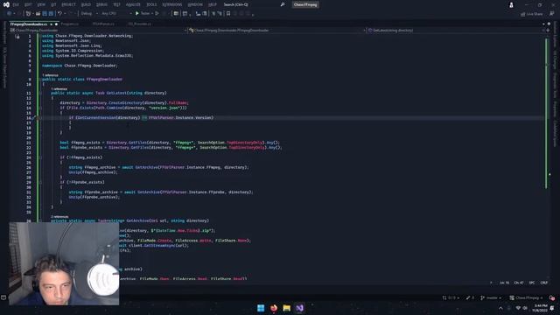
Task: Open the tab list overflow arrow
Action: click(544, 24)
